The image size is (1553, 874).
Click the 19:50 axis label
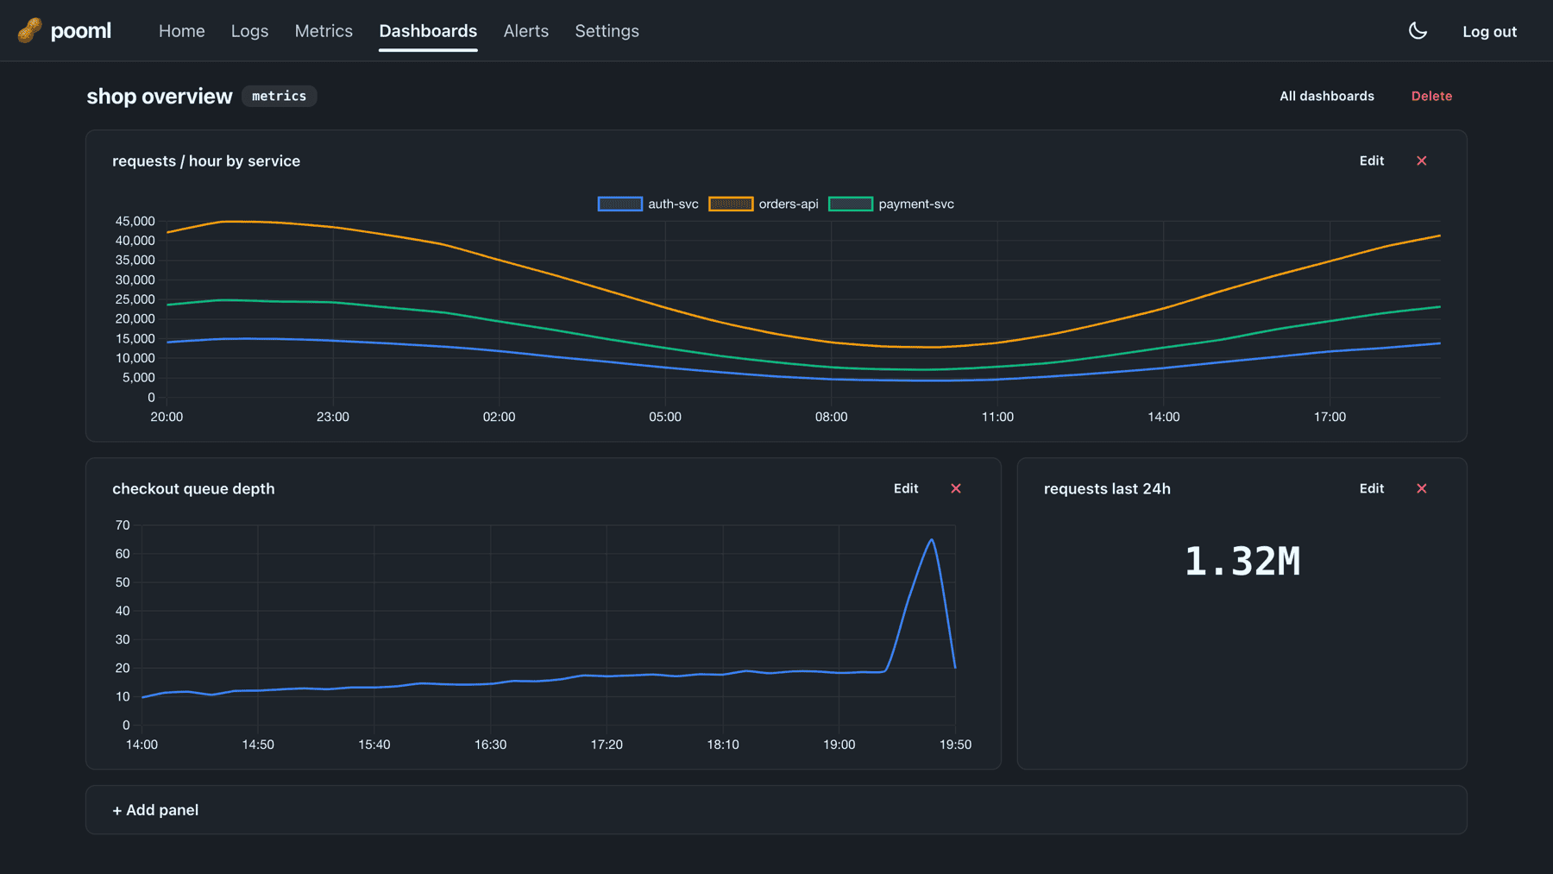click(955, 745)
